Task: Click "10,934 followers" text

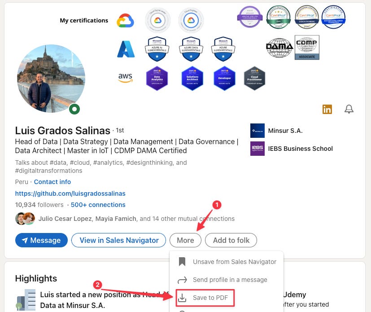Action: 39,205
